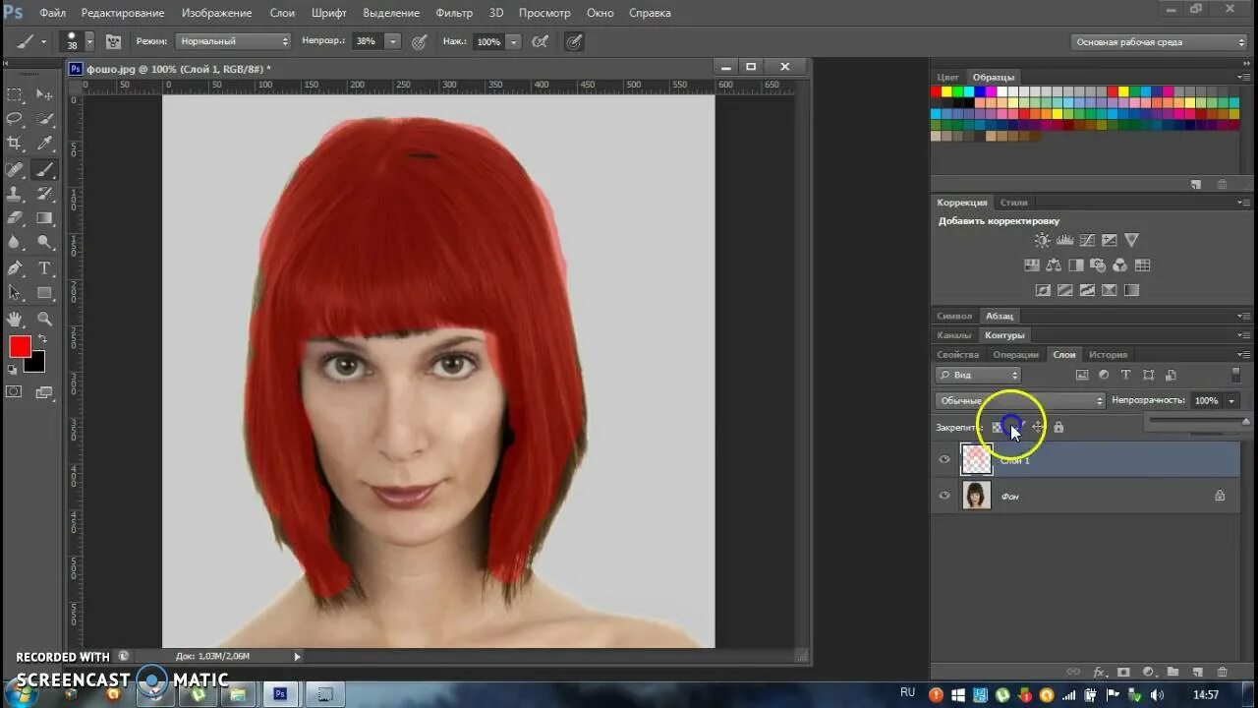Click the black background color swatch
The height and width of the screenshot is (708, 1258).
[x=36, y=364]
